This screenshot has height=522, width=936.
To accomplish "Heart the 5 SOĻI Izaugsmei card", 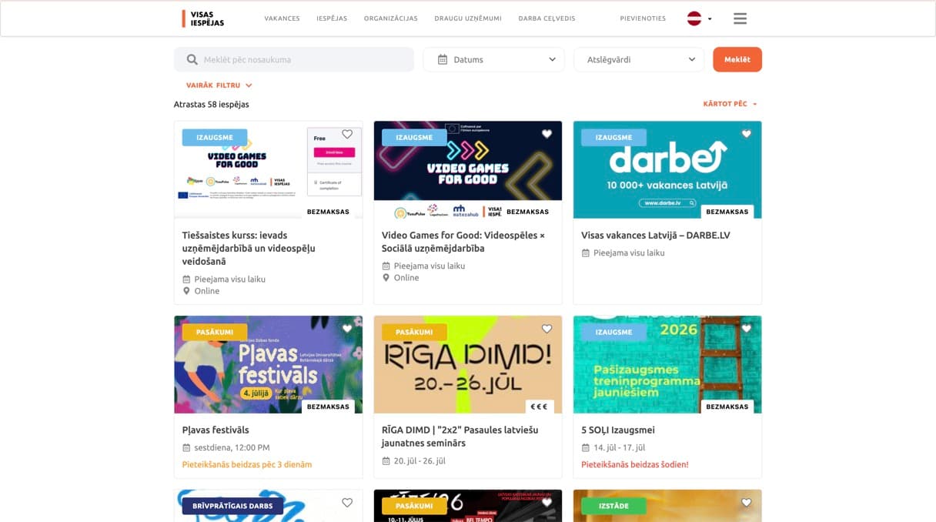I will pos(746,329).
